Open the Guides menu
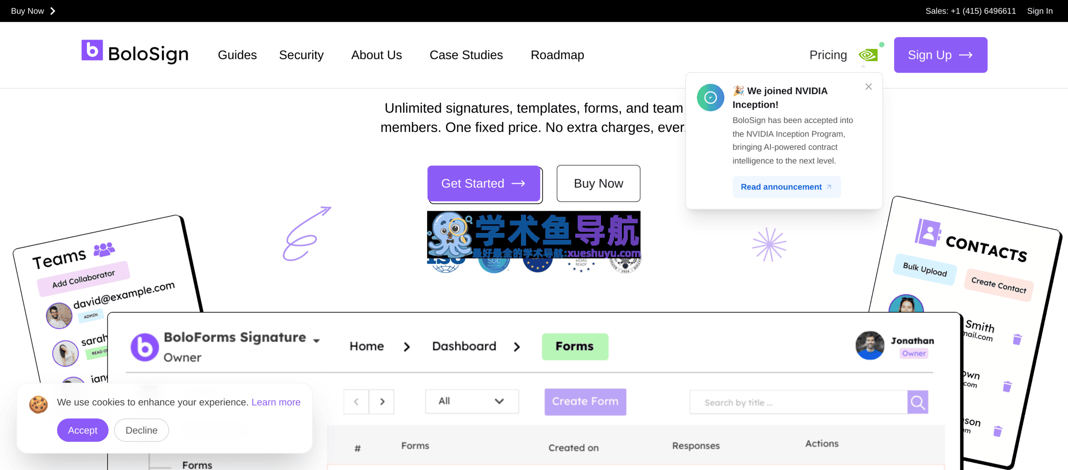 [237, 55]
